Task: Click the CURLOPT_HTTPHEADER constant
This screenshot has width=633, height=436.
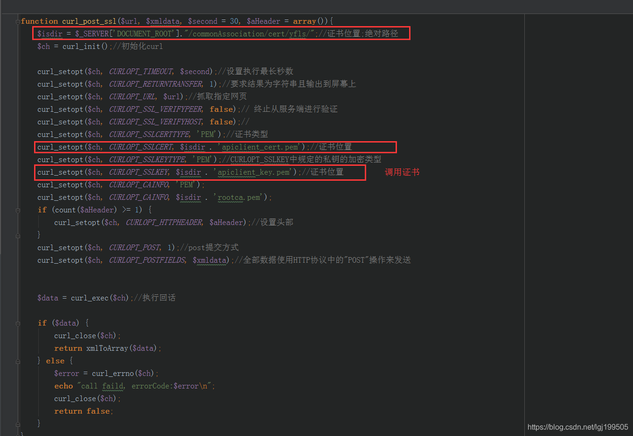Action: pyautogui.click(x=164, y=223)
